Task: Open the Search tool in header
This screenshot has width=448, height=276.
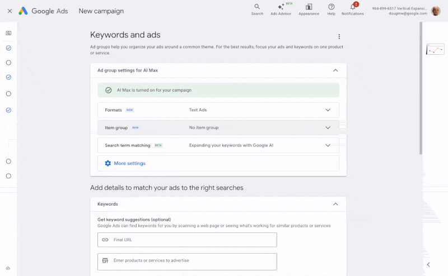Action: (257, 9)
